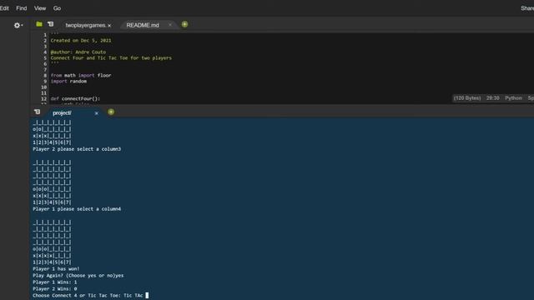Click 'Player 2 please select a column3' line
This screenshot has width=534, height=300.
(77, 149)
